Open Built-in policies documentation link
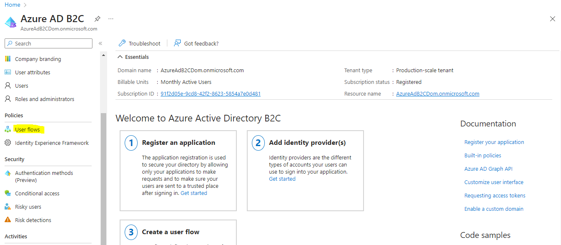This screenshot has width=561, height=245. [483, 155]
